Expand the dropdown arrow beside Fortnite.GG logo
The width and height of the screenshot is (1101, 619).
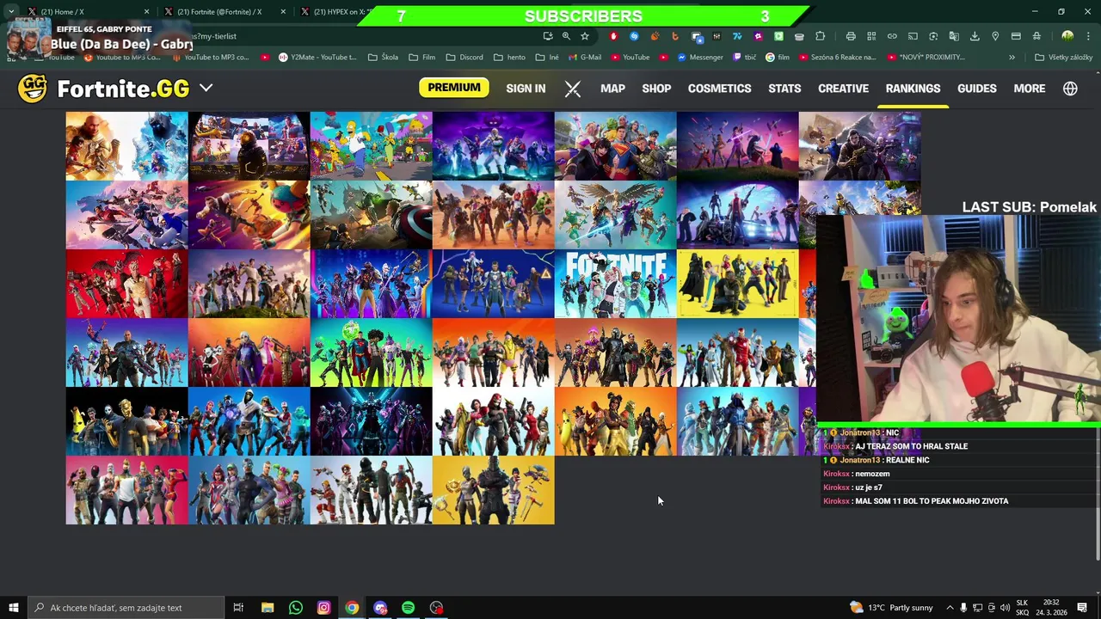tap(206, 88)
